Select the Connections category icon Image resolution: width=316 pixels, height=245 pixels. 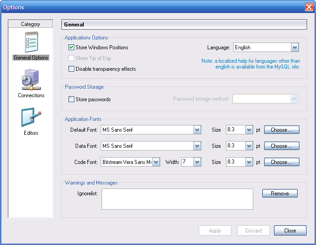point(31,81)
